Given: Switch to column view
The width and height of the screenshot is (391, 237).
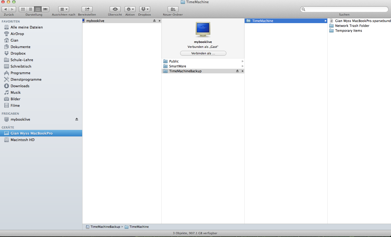Looking at the screenshot, I should 38,9.
